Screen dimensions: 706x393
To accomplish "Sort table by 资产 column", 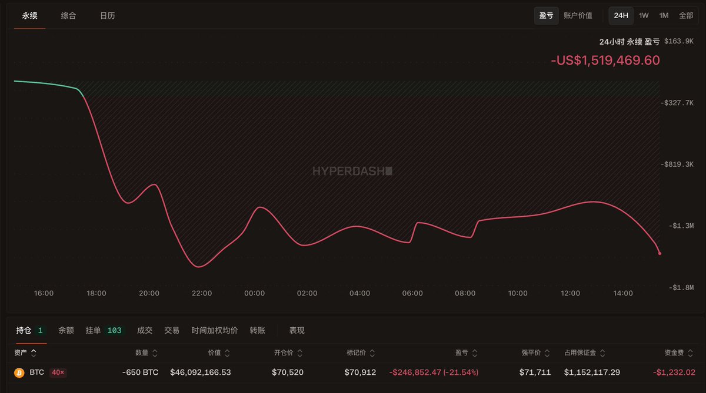I will tap(25, 353).
